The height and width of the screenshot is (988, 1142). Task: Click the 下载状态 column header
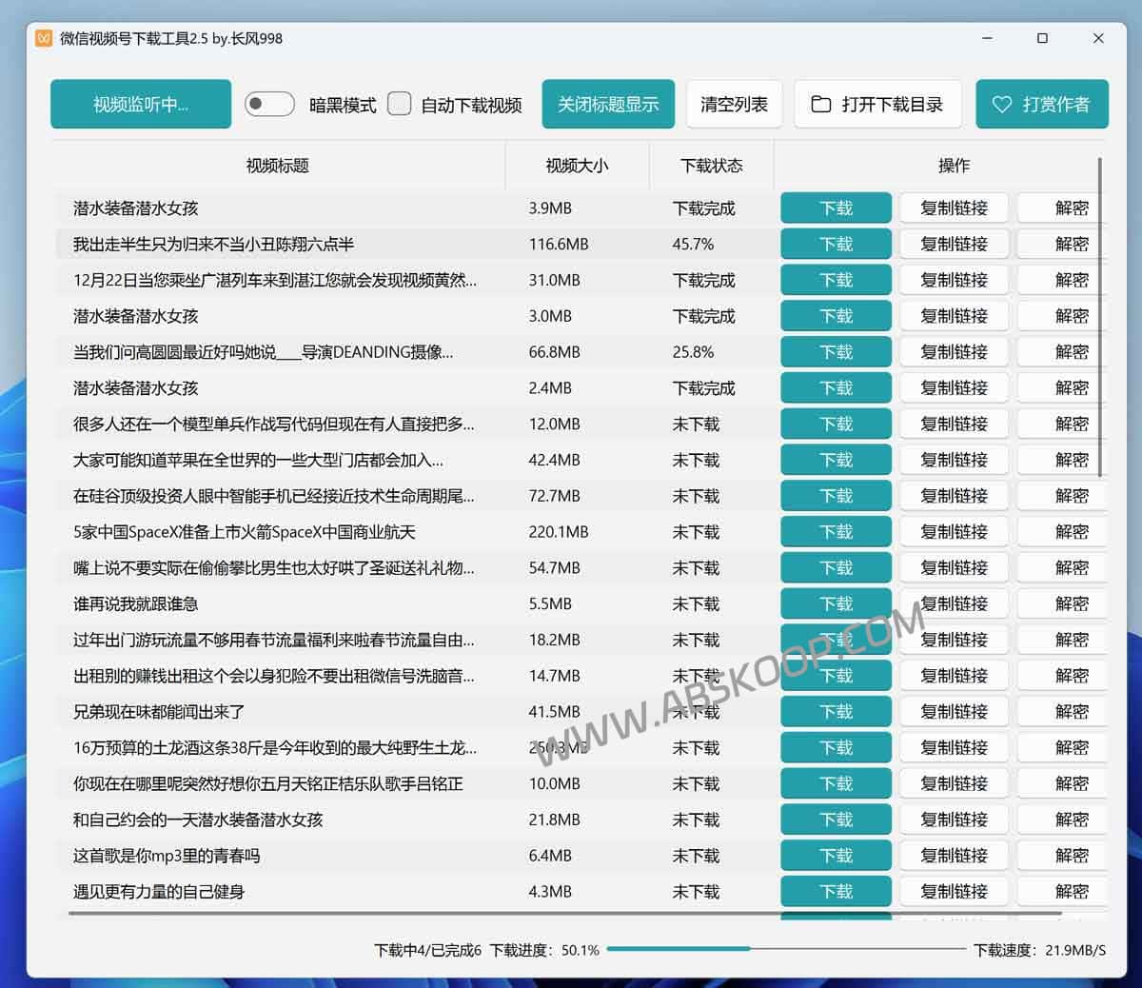pos(712,165)
